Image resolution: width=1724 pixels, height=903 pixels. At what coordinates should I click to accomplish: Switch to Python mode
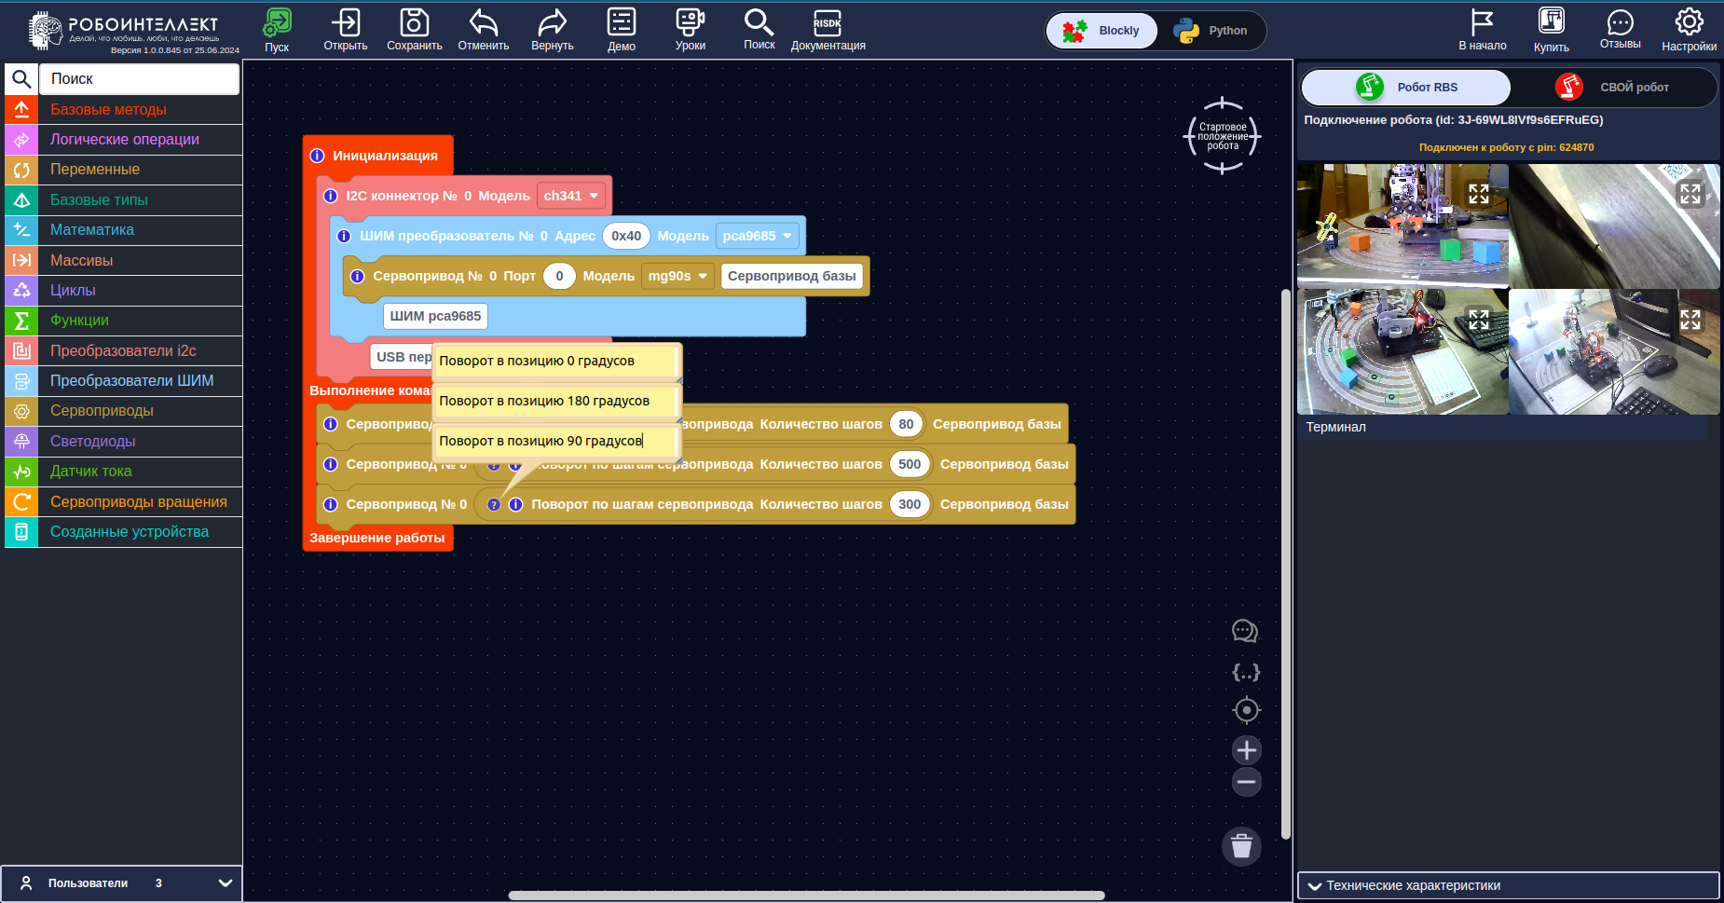coord(1211,31)
